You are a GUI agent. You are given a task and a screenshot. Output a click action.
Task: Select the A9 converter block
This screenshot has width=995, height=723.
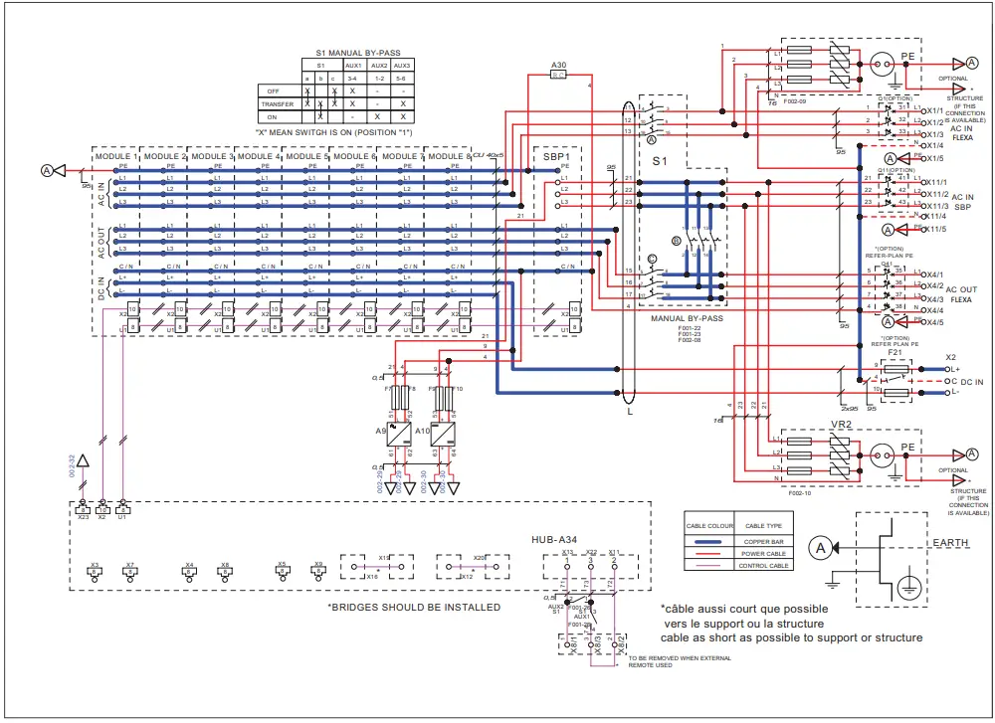pos(398,434)
